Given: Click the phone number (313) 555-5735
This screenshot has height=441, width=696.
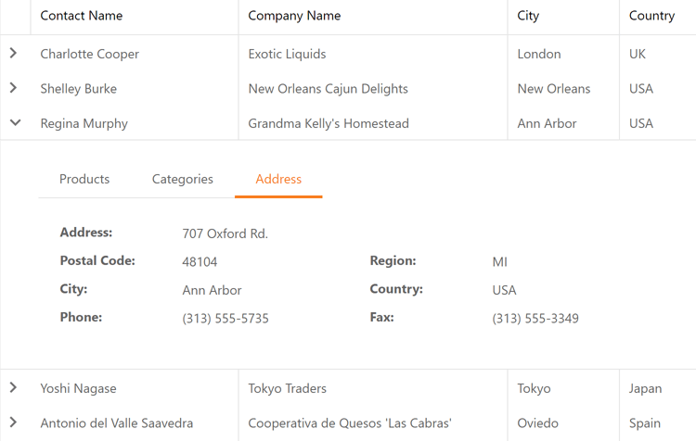Looking at the screenshot, I should [226, 318].
